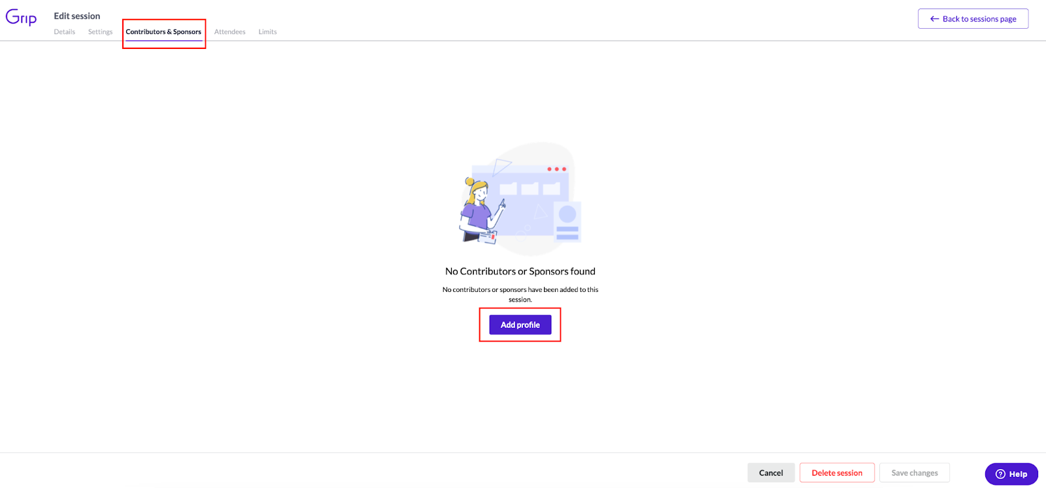
Task: Go to the Attendees tab
Action: 230,32
